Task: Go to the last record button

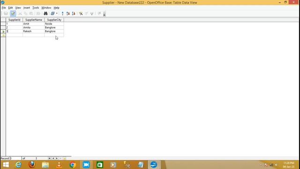Action: (x=60, y=158)
